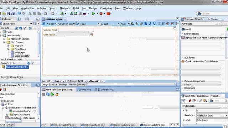Click the red Terminate stop icon
Image resolution: width=228 pixels, height=128 pixels.
tap(108, 14)
